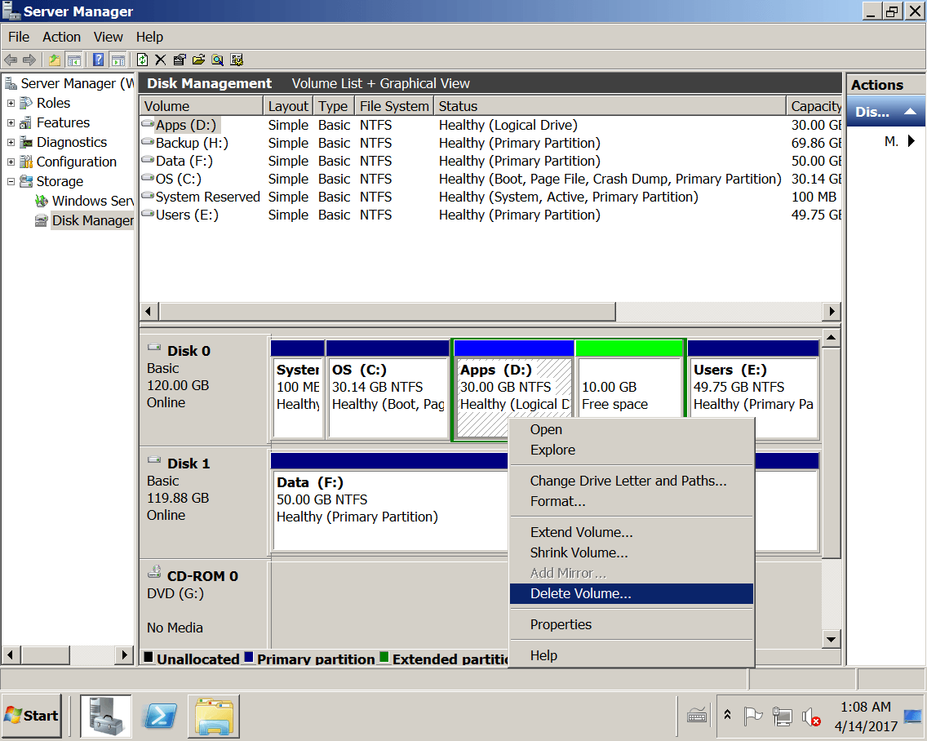Open Windows Explorer from the taskbar

click(x=214, y=717)
